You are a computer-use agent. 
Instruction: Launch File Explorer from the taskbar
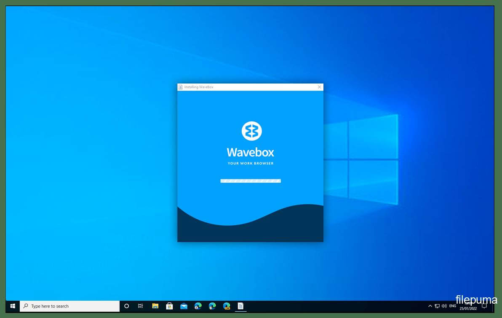[x=155, y=306]
